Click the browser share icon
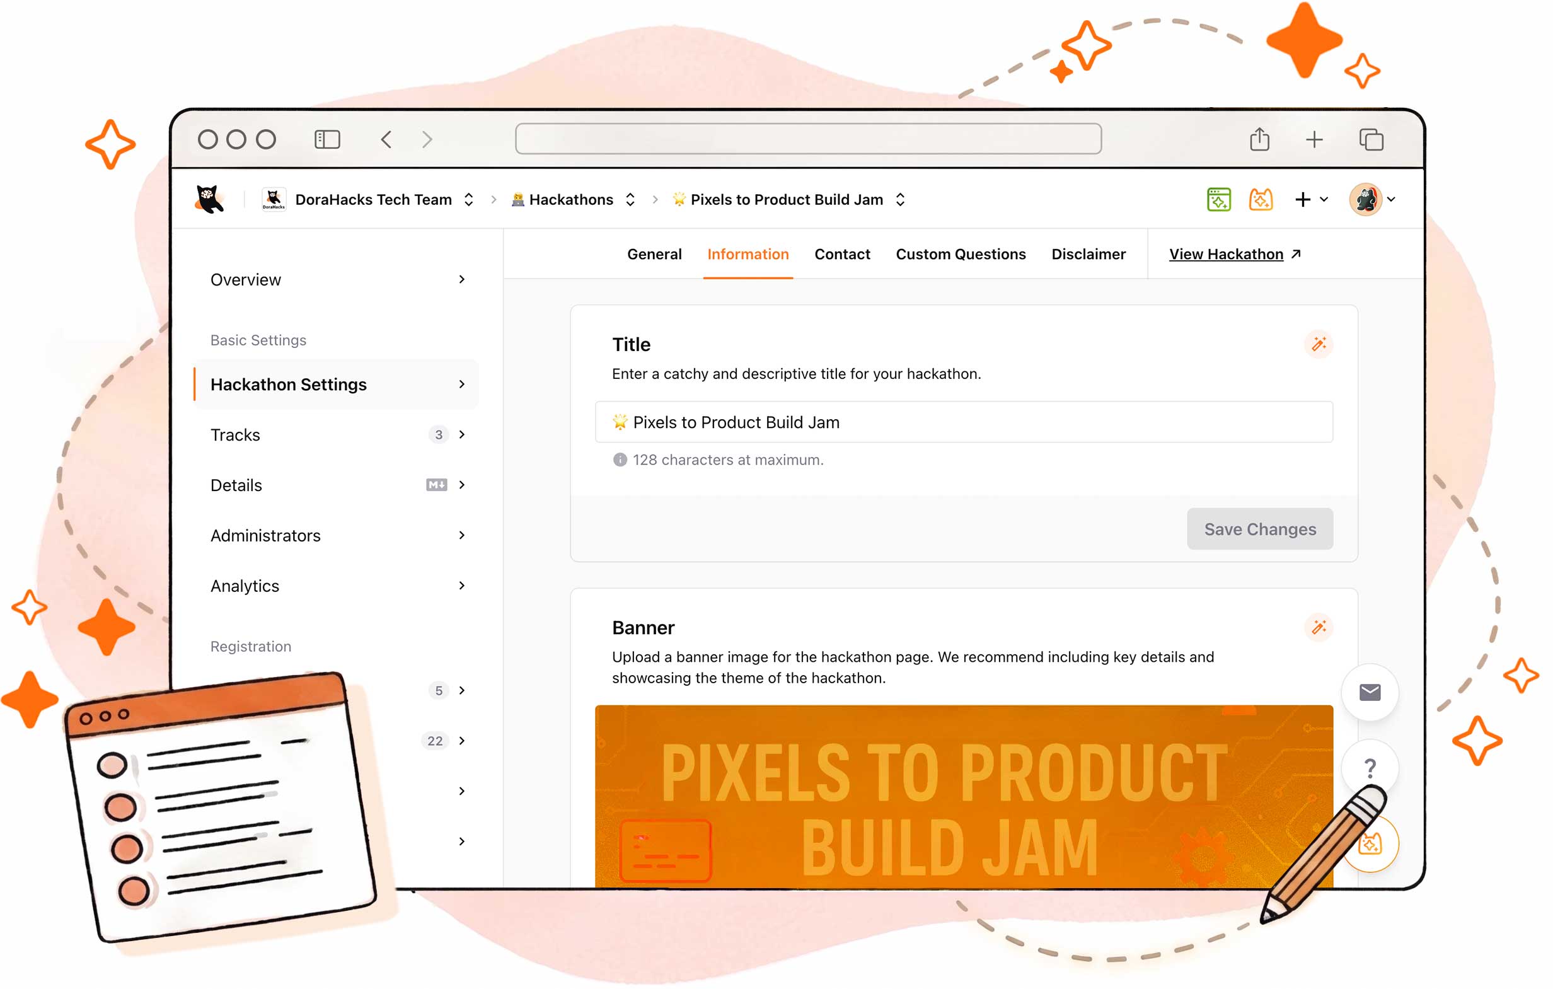Viewport: 1553px width, 989px height. tap(1261, 139)
